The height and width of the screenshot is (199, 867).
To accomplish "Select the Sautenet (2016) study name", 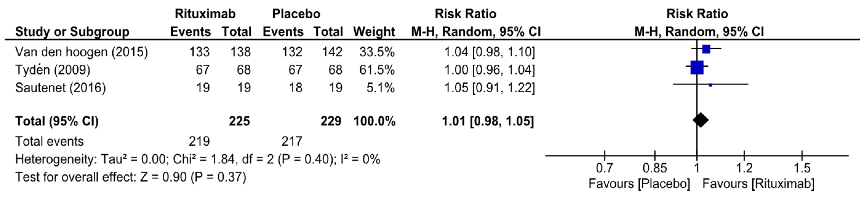I will tap(61, 88).
